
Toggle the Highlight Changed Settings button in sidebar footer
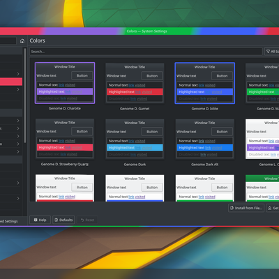pyautogui.click(x=9, y=221)
